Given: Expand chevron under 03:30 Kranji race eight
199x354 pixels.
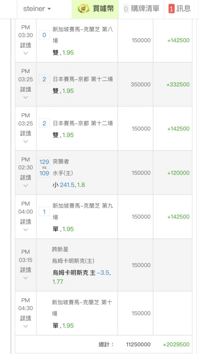Looking at the screenshot, I should click(25, 53).
